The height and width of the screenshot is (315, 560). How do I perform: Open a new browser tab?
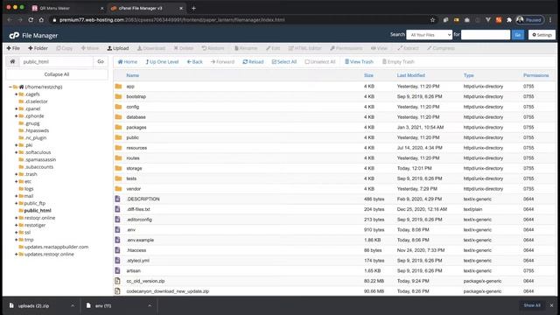[x=193, y=8]
